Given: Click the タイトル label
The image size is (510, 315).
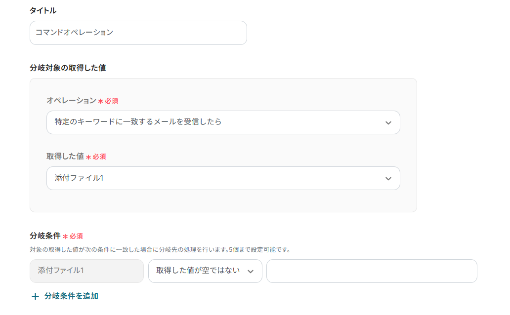Looking at the screenshot, I should (43, 10).
